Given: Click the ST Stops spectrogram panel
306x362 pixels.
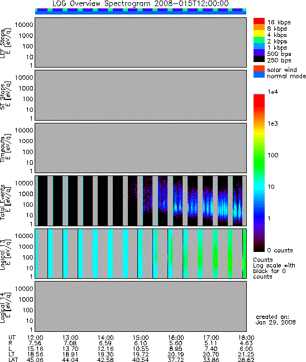Looking at the screenshot, I should click(141, 95).
